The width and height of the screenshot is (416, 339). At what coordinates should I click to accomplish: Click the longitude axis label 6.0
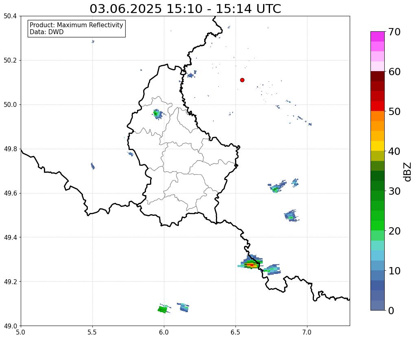[164, 332]
